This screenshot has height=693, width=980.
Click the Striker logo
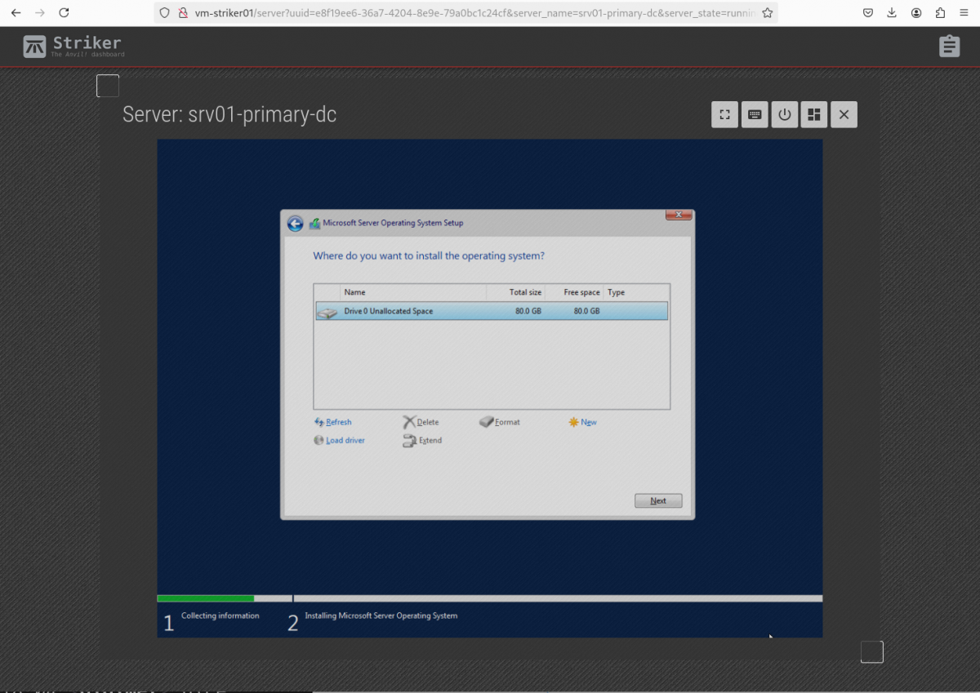point(73,47)
